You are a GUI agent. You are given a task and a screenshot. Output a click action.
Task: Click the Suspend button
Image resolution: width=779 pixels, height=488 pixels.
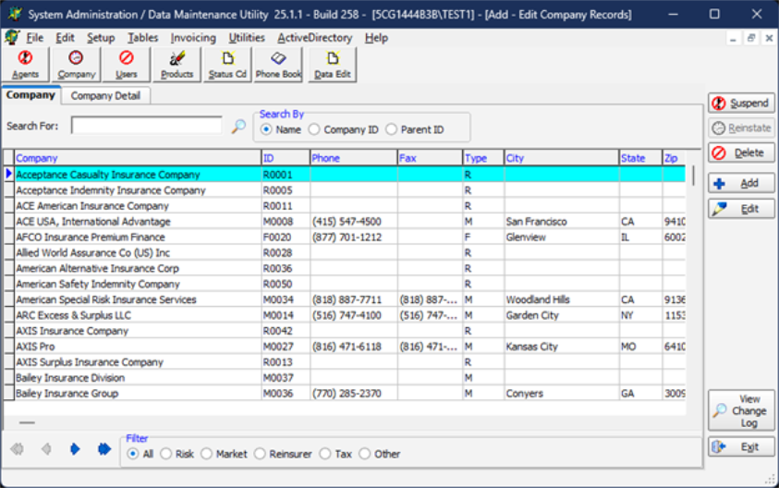click(x=741, y=104)
